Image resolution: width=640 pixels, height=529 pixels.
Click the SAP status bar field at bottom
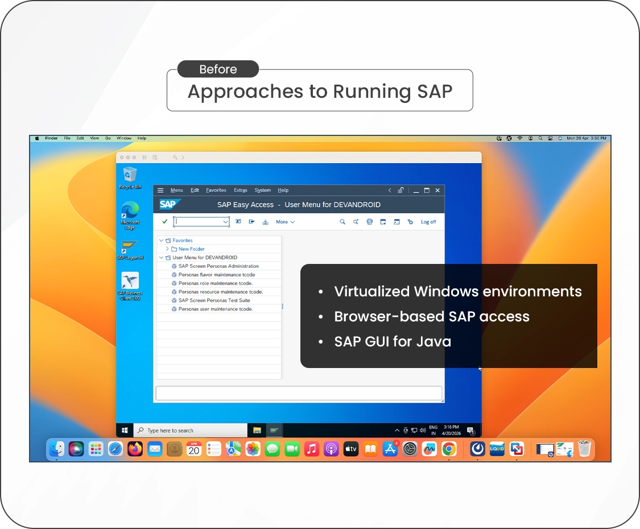(x=299, y=393)
